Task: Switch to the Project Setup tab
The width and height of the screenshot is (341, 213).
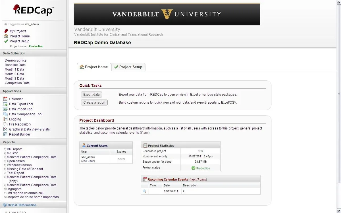Action: [128, 67]
